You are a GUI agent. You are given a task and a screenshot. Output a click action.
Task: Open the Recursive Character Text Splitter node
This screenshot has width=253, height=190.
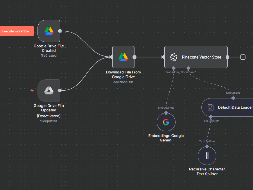(x=207, y=156)
